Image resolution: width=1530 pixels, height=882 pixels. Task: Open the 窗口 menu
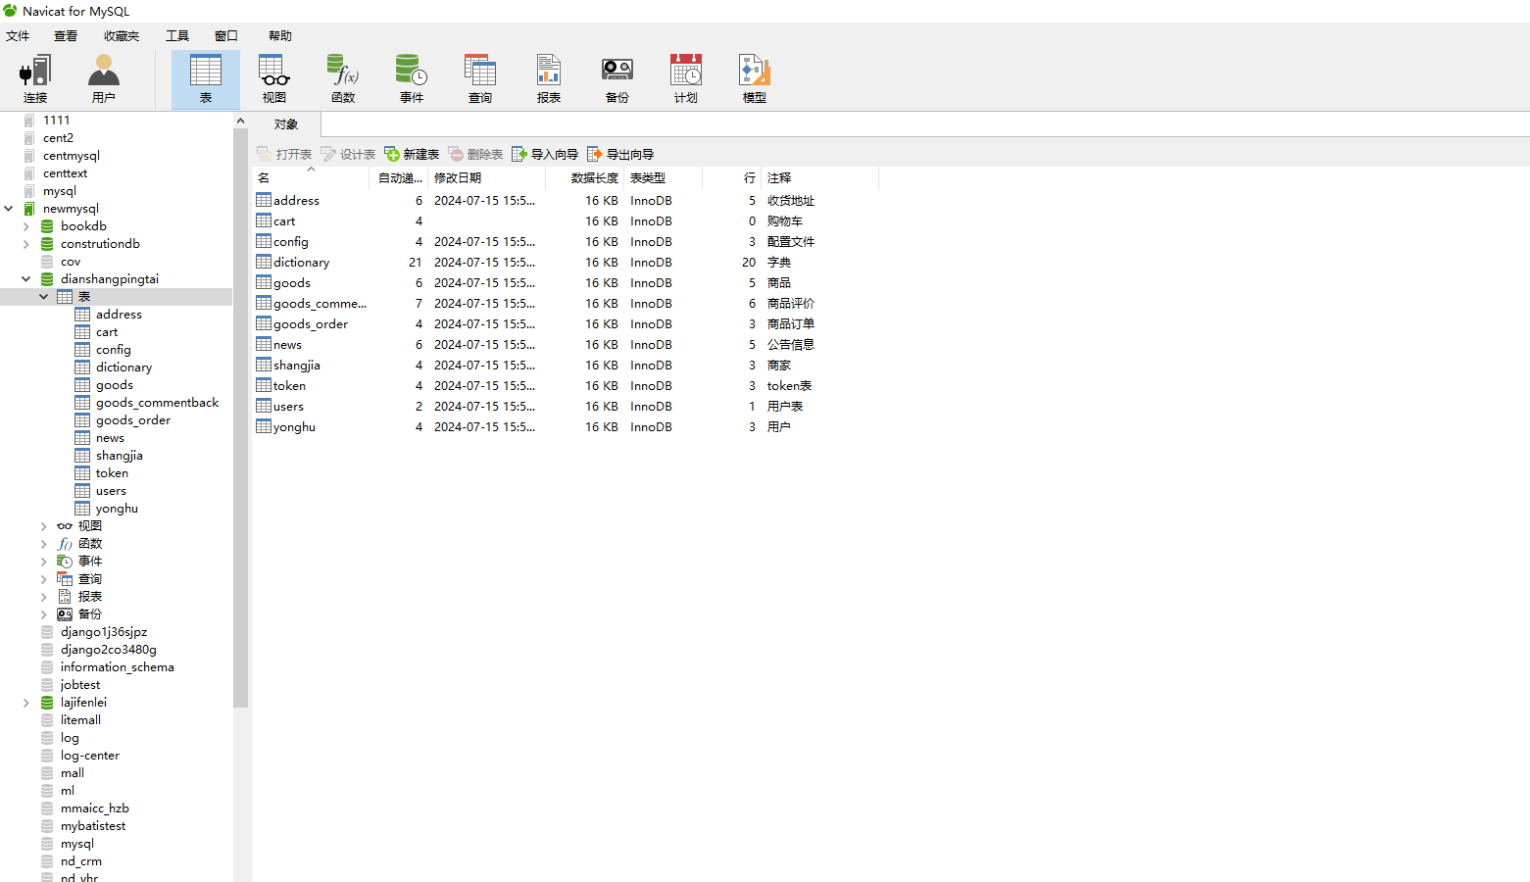coord(226,35)
